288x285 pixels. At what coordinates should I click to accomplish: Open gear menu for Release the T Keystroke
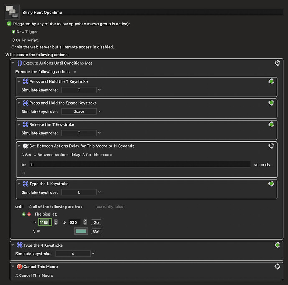[x=271, y=124]
